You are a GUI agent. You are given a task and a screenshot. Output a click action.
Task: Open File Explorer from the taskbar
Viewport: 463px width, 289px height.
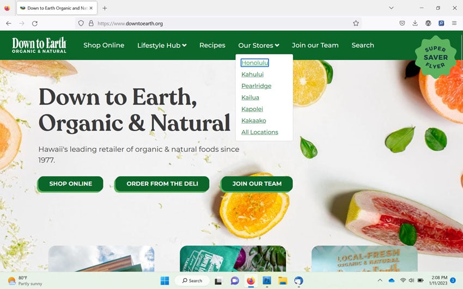pyautogui.click(x=283, y=281)
